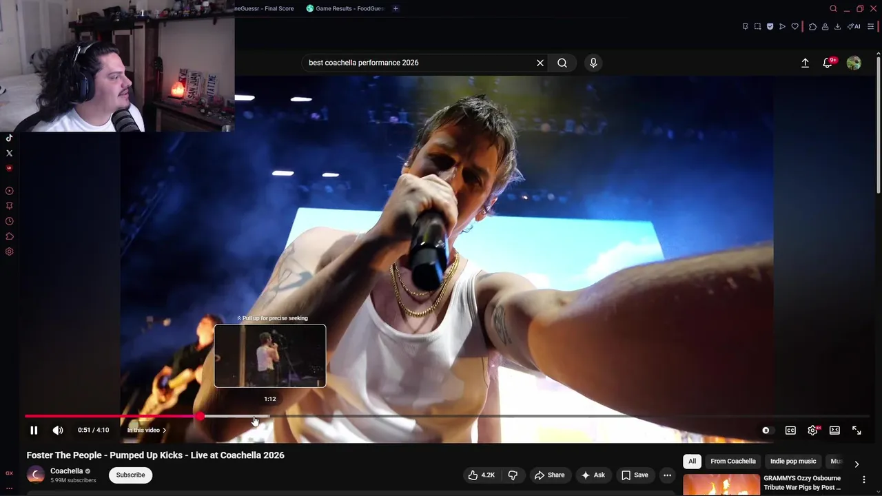Open the Coachella channel name link
The height and width of the screenshot is (496, 882).
click(x=66, y=471)
